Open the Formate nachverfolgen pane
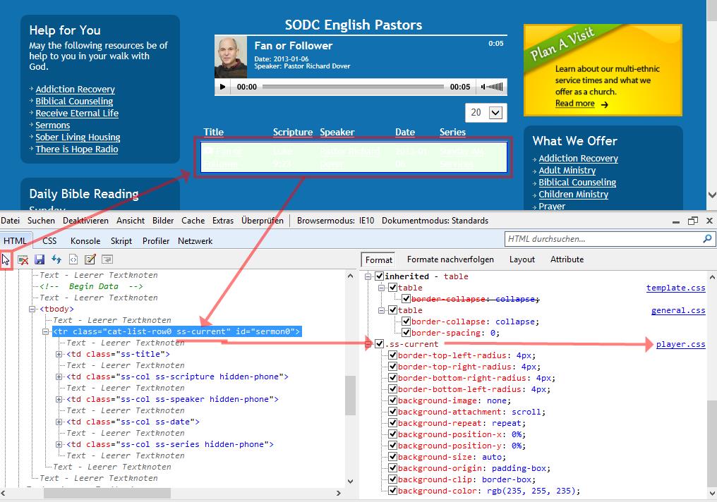This screenshot has height=502, width=717. pyautogui.click(x=450, y=259)
